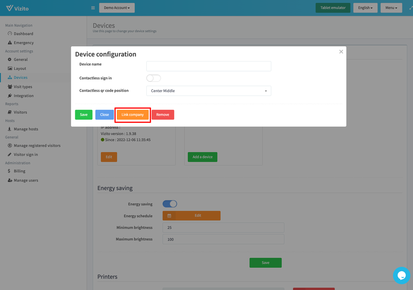The image size is (413, 290).
Task: Go to Visit types in sidebar
Action: [x=23, y=87]
